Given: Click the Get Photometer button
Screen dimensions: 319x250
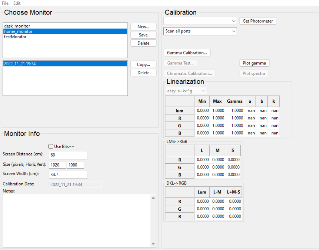Looking at the screenshot, I should (x=257, y=21).
